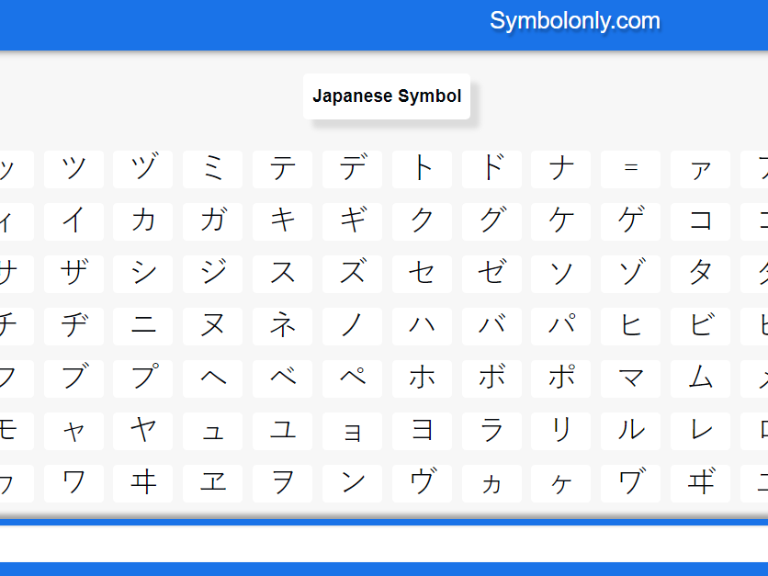Screen dimensions: 768x576
Task: Select the small katakana ヵ symbol
Action: click(491, 483)
